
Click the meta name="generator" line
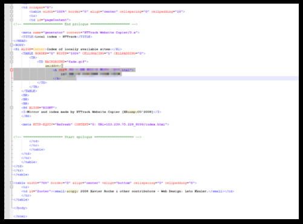coord(80,33)
